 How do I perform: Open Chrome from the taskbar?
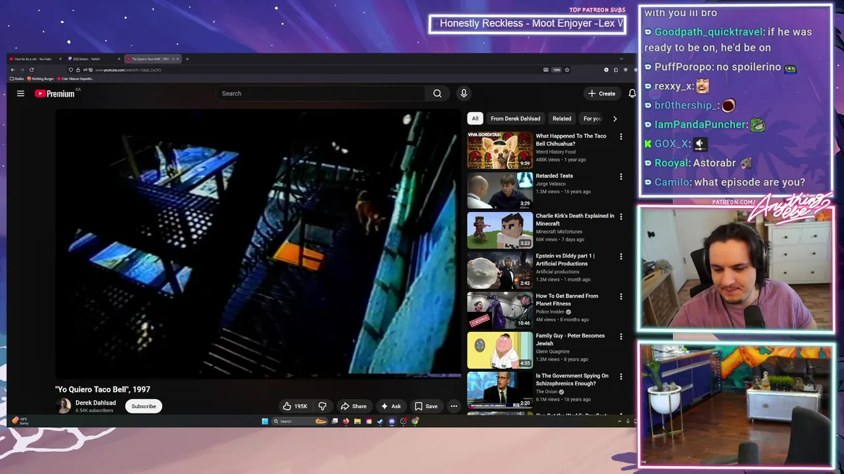pos(415,421)
